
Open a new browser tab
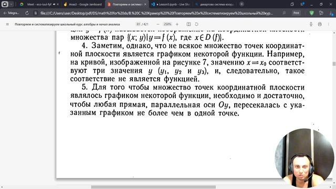pyautogui.click(x=241, y=4)
